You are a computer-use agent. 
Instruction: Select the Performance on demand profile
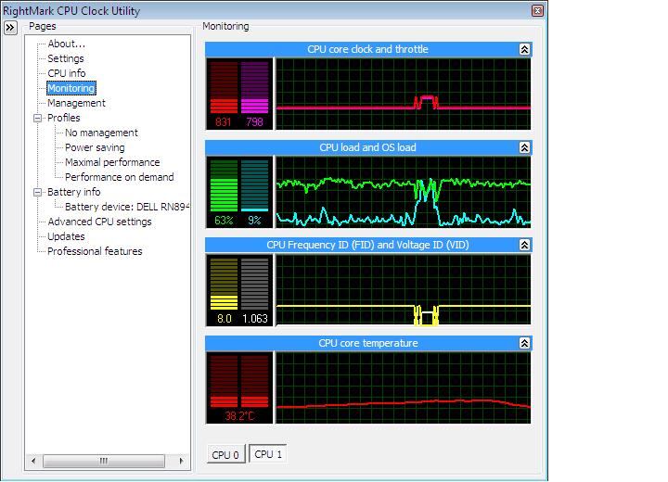(x=120, y=177)
